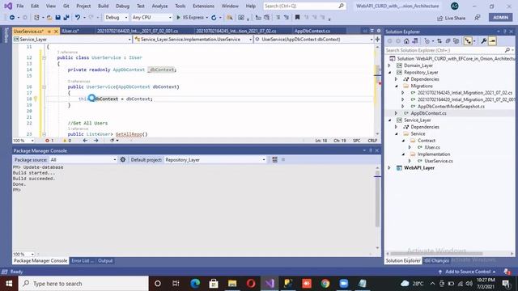Click the Save file toolbar icon
This screenshot has width=518, height=291.
(x=57, y=18)
